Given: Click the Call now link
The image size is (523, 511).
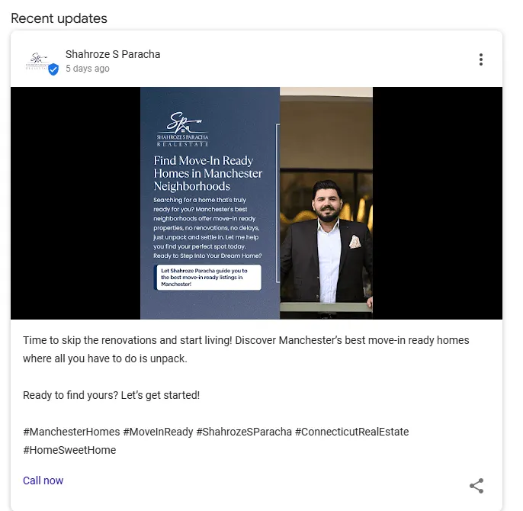Looking at the screenshot, I should [x=43, y=480].
